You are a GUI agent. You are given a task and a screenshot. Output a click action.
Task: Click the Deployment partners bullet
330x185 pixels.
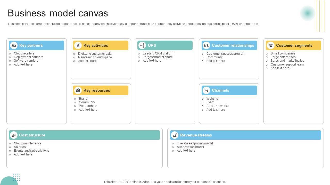(x=28, y=57)
